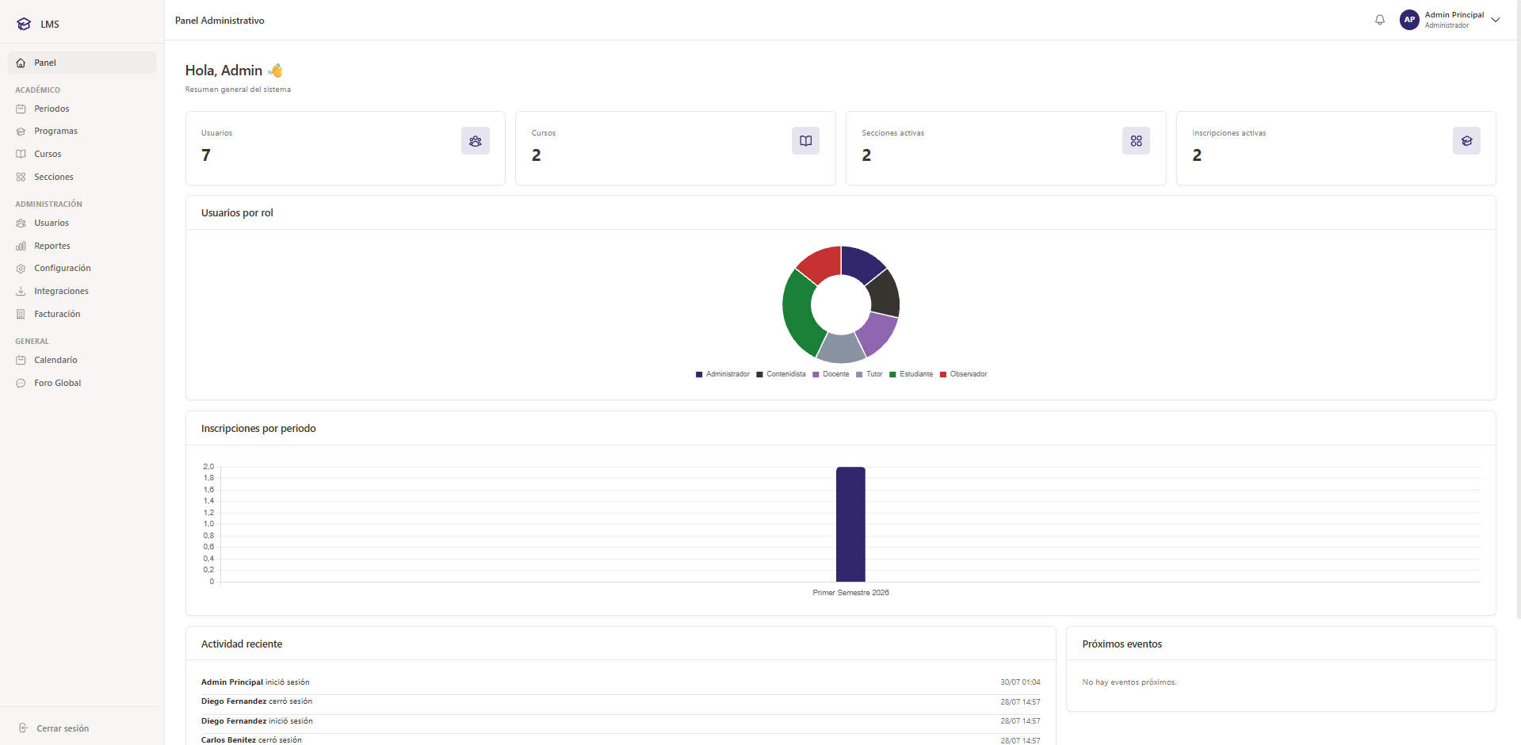Image resolution: width=1521 pixels, height=745 pixels.
Task: Click the Cursos card book icon
Action: pos(805,141)
